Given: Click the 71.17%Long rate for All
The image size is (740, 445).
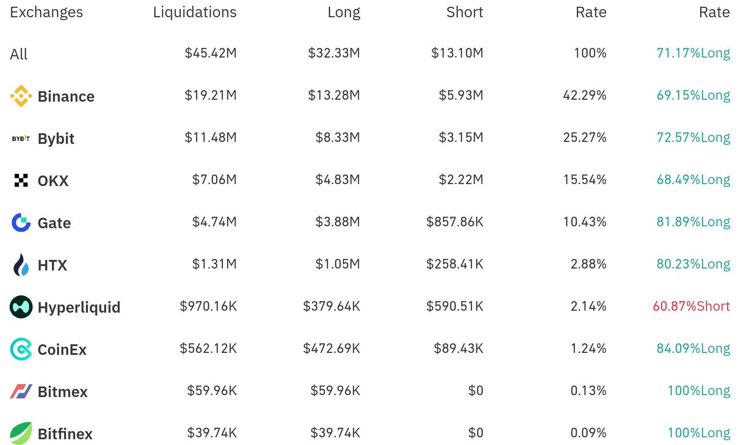Looking at the screenshot, I should (x=693, y=53).
